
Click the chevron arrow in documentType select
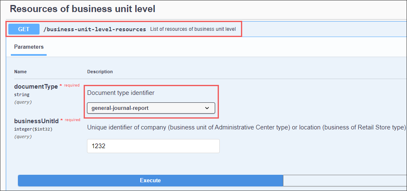207,108
